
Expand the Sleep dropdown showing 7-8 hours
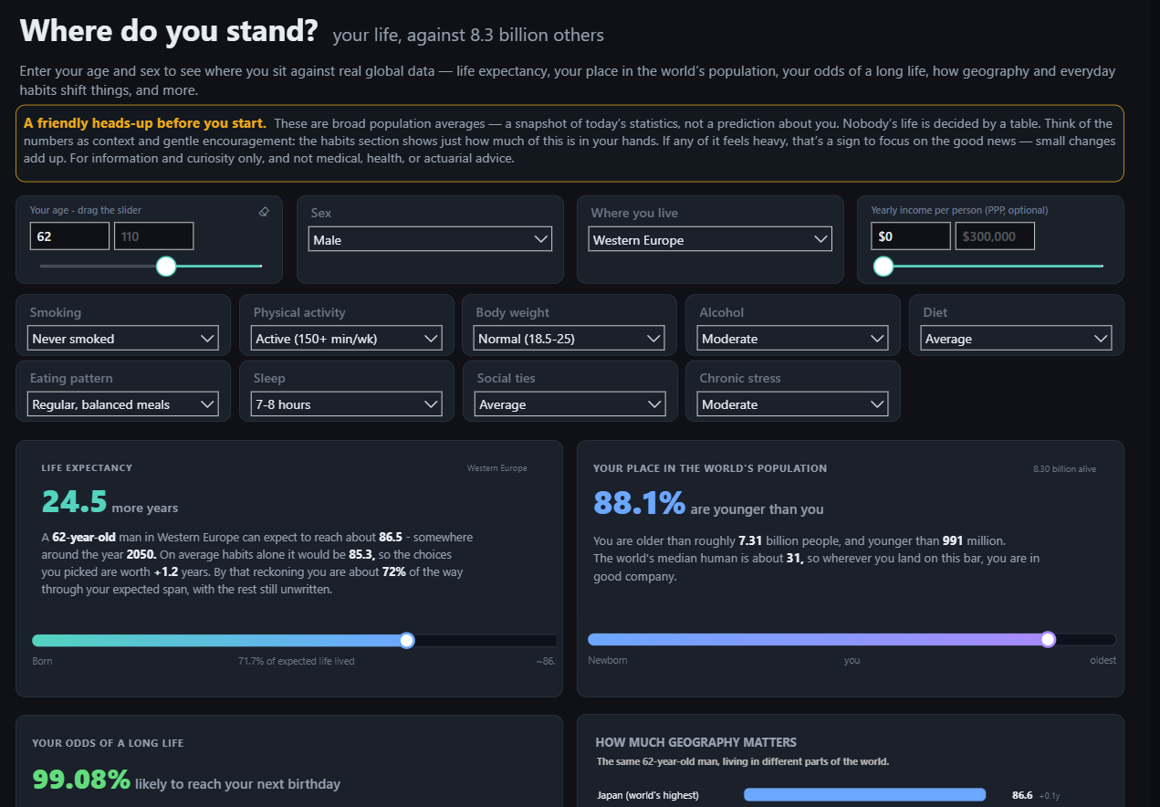(347, 403)
